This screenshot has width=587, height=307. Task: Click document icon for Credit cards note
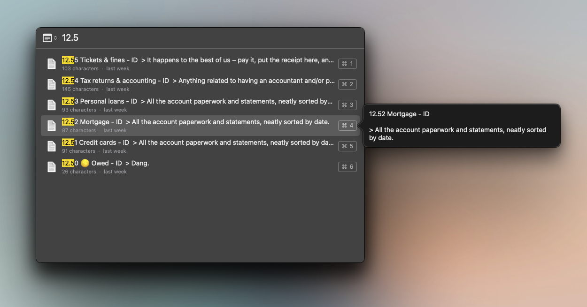52,146
